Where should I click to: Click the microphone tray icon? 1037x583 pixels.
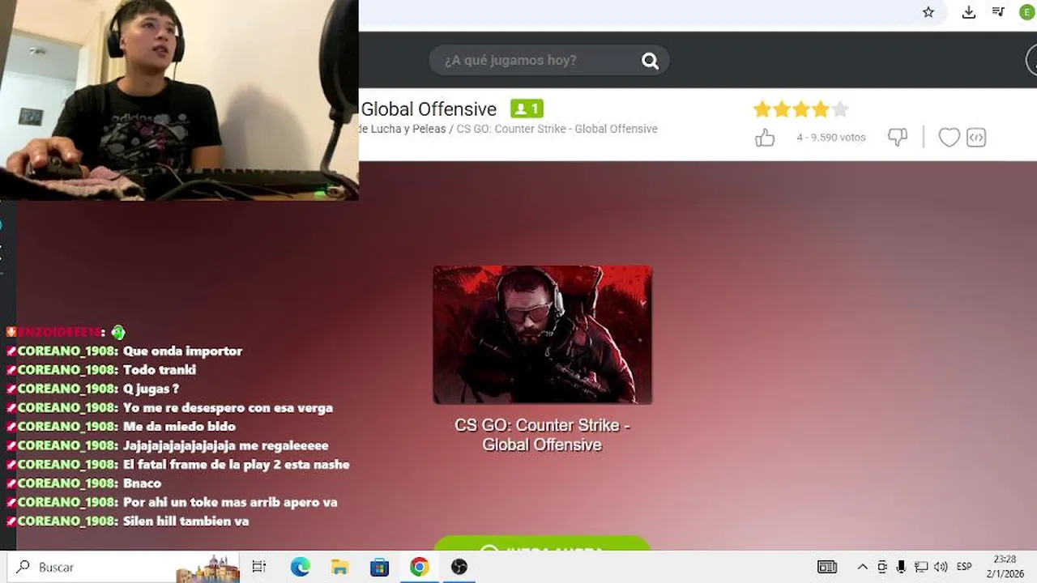(x=901, y=567)
